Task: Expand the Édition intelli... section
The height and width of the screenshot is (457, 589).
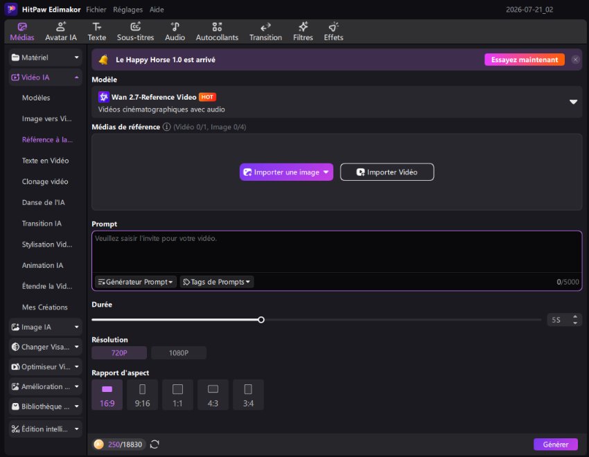Action: coord(46,429)
